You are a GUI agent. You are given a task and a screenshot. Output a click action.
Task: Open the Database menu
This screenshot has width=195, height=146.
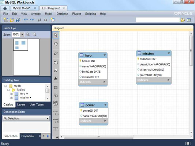point(62,14)
